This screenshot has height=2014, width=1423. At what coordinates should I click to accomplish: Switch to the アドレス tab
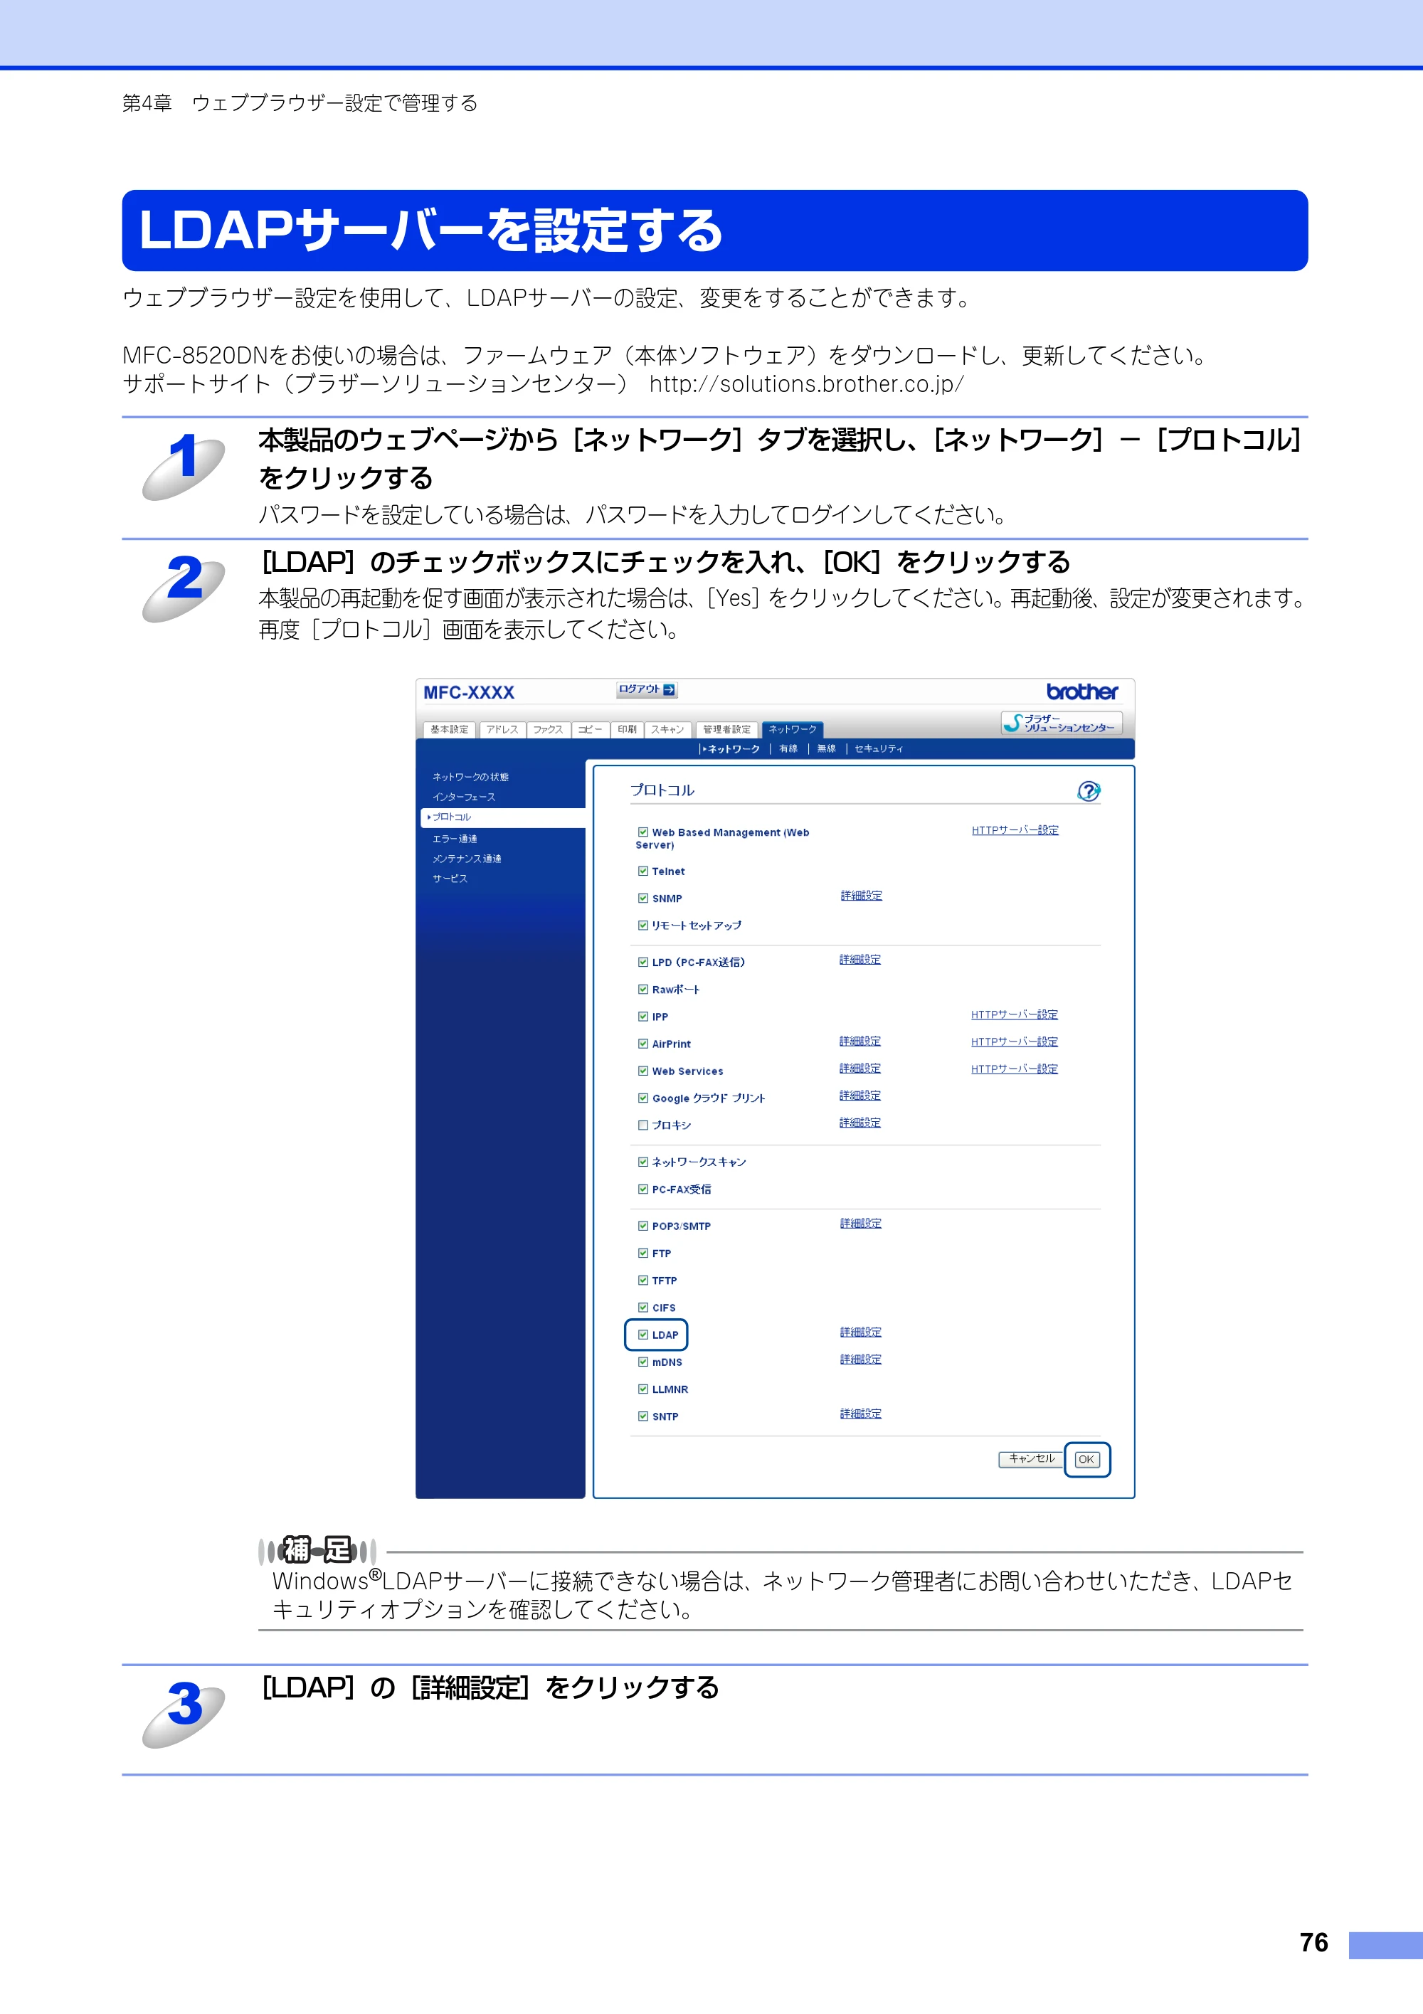(502, 730)
